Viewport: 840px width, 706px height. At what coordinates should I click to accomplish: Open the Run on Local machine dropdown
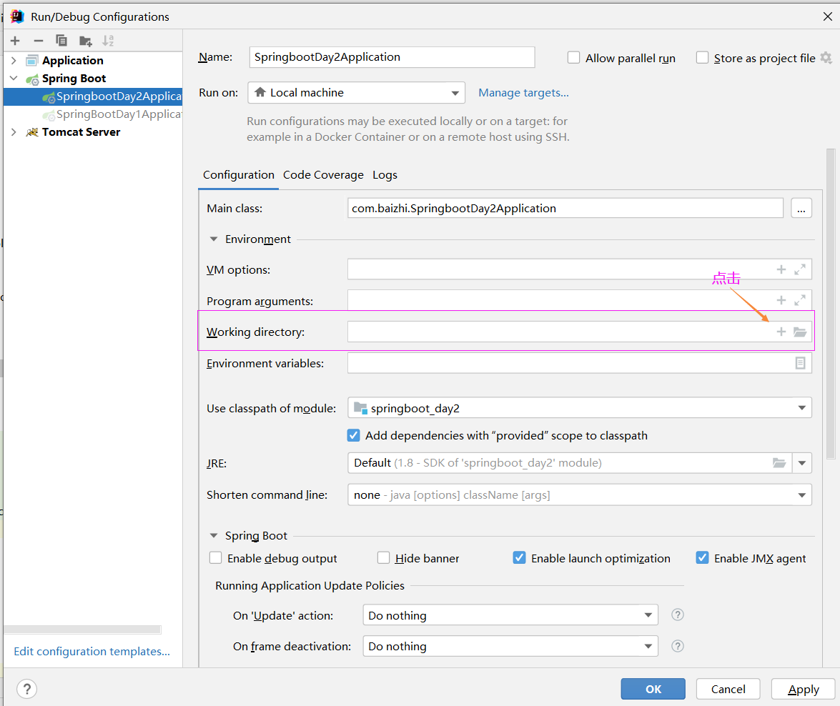coord(356,93)
